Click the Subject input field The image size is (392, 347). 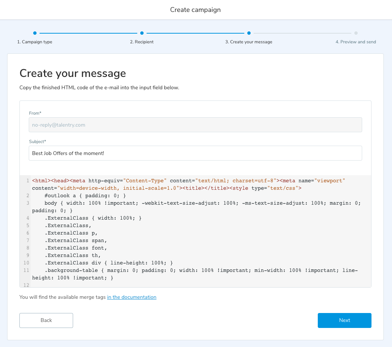pos(195,153)
